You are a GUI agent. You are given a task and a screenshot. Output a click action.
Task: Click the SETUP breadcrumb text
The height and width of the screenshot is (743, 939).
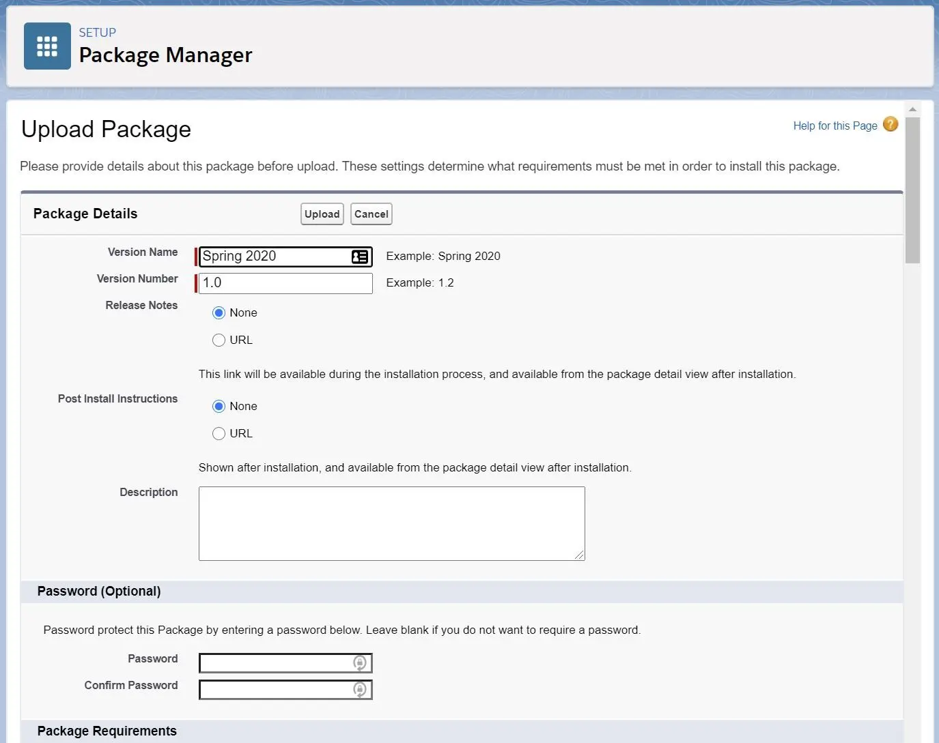(x=98, y=33)
